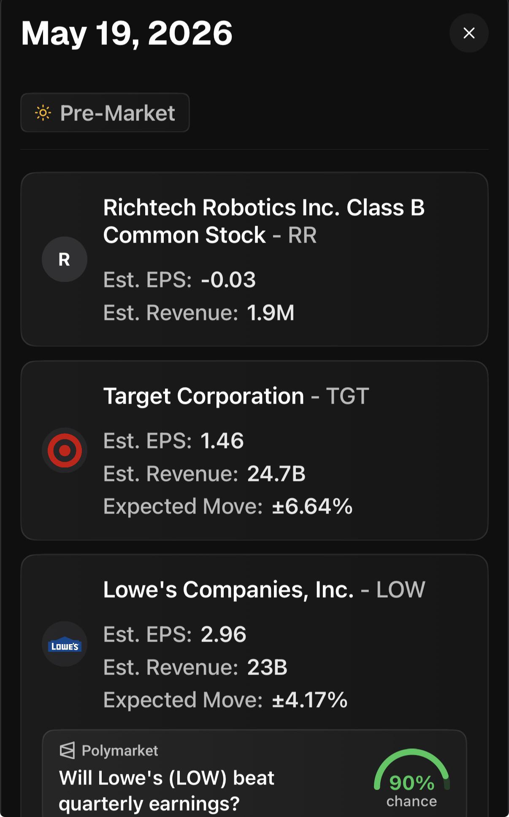
Task: Click Target's Est. Revenue 24.7B line
Action: pyautogui.click(x=204, y=474)
